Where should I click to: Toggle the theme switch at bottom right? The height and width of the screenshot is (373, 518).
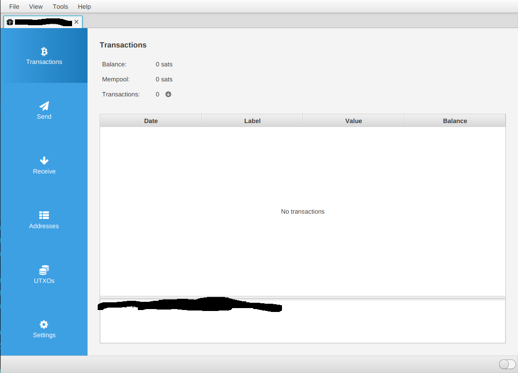click(x=506, y=364)
